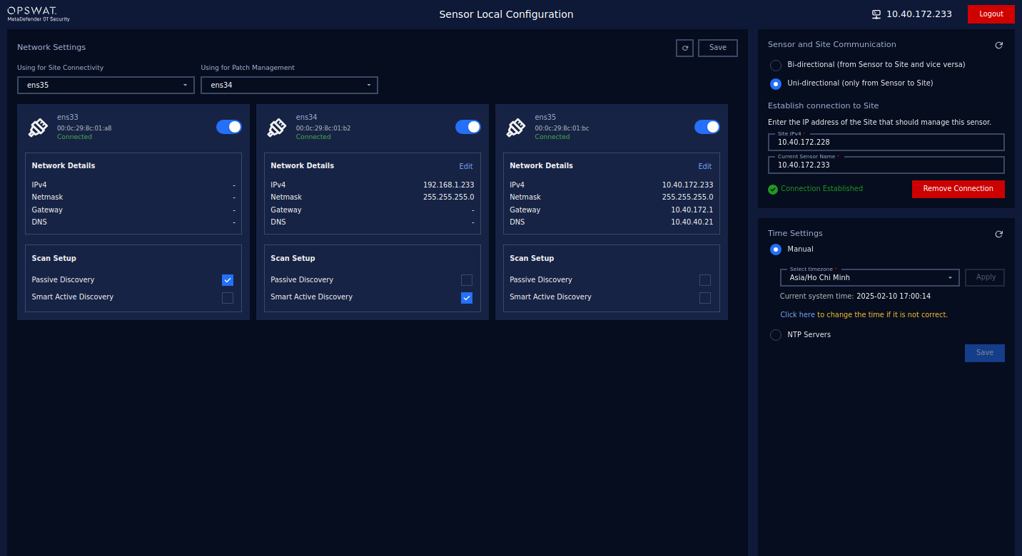Click the current system time 2025-02-10 17:00:14

(x=893, y=297)
